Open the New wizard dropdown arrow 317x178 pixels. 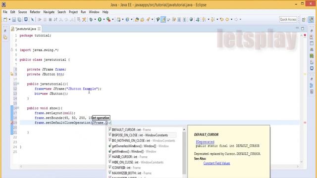(9, 20)
